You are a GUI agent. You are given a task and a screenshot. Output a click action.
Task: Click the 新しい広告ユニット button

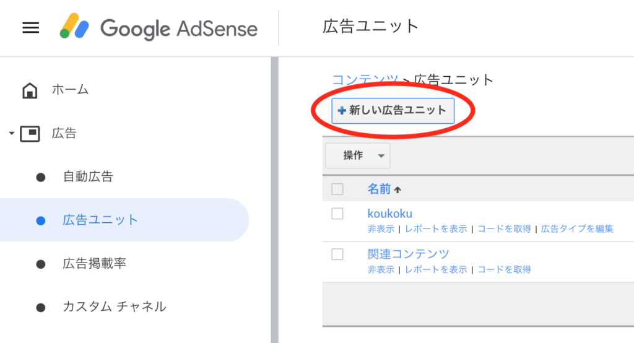[393, 110]
